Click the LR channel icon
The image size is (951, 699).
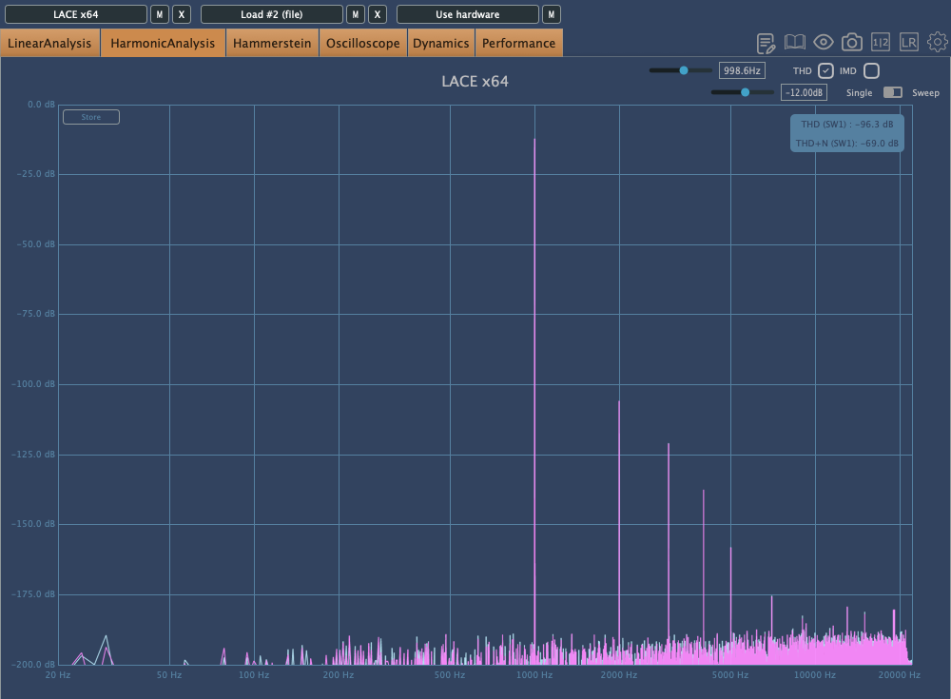click(909, 43)
